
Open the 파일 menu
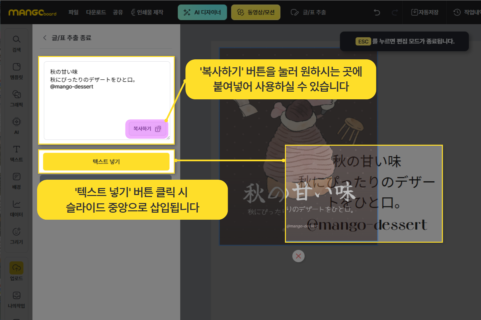73,12
